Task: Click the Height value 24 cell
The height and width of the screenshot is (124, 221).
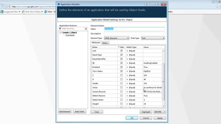Action: pyautogui.click(x=153, y=104)
